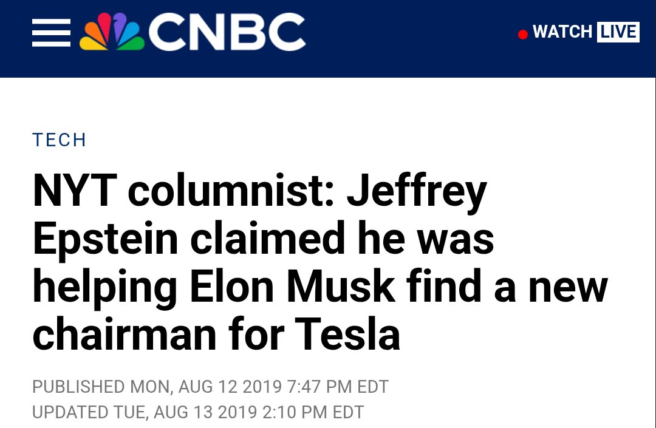Select the AUG 12 2019 publish date
This screenshot has width=656, height=428.
pyautogui.click(x=230, y=387)
